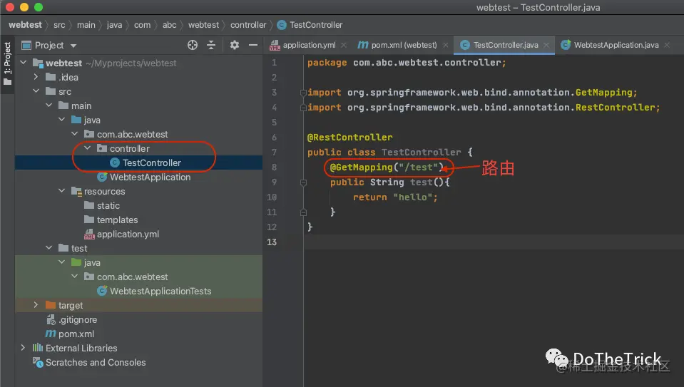684x387 pixels.
Task: Click the controller breadcrumb in navigation bar
Action: (x=247, y=25)
